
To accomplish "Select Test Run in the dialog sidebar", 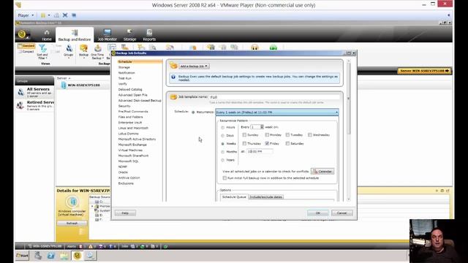I will tap(125, 78).
